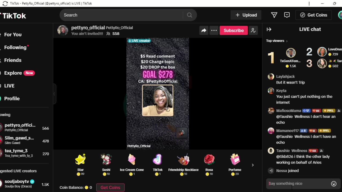The width and height of the screenshot is (342, 192).
Task: Open your profile avatar in the top bar
Action: pyautogui.click(x=340, y=15)
